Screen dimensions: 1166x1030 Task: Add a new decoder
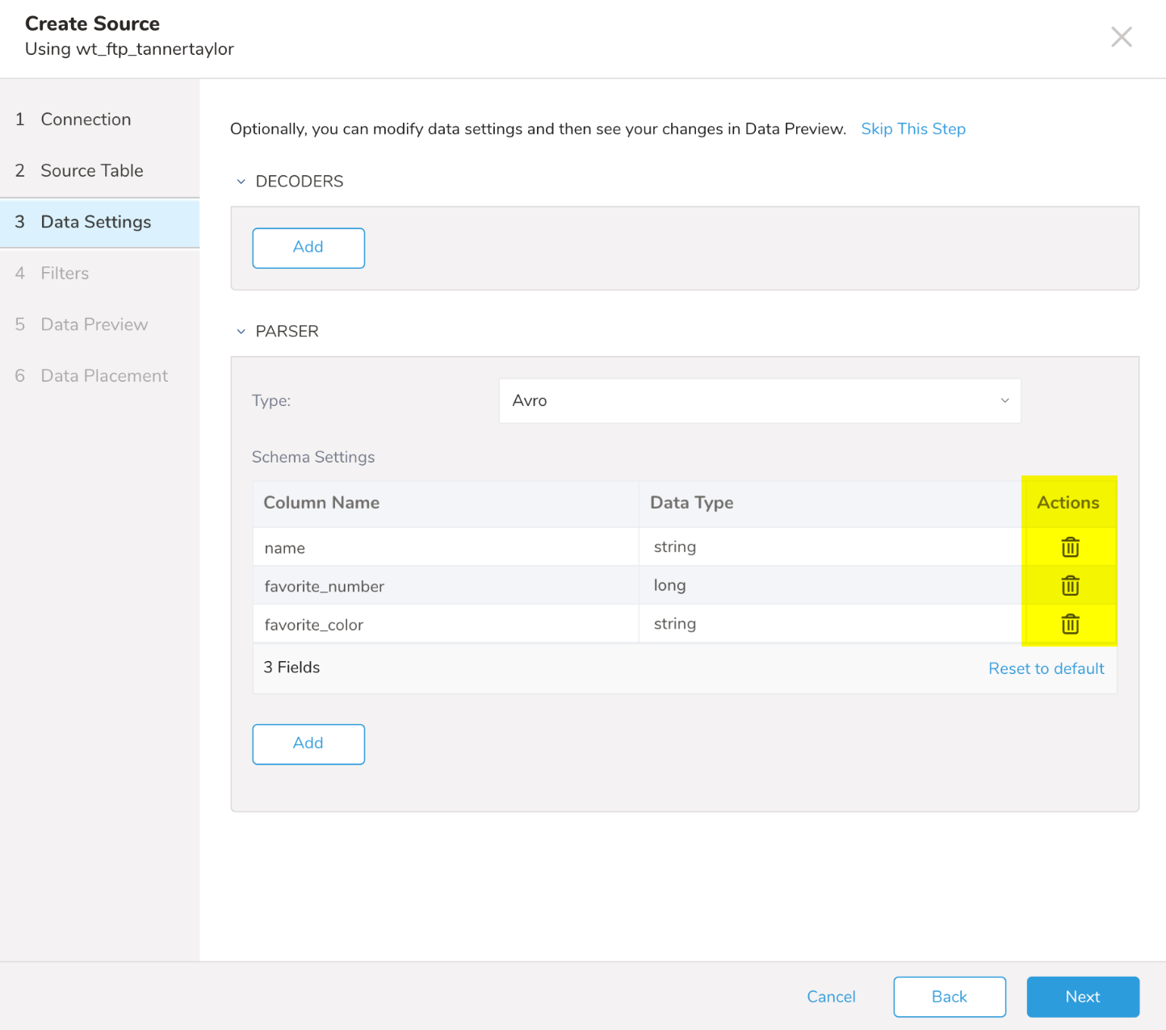tap(308, 248)
